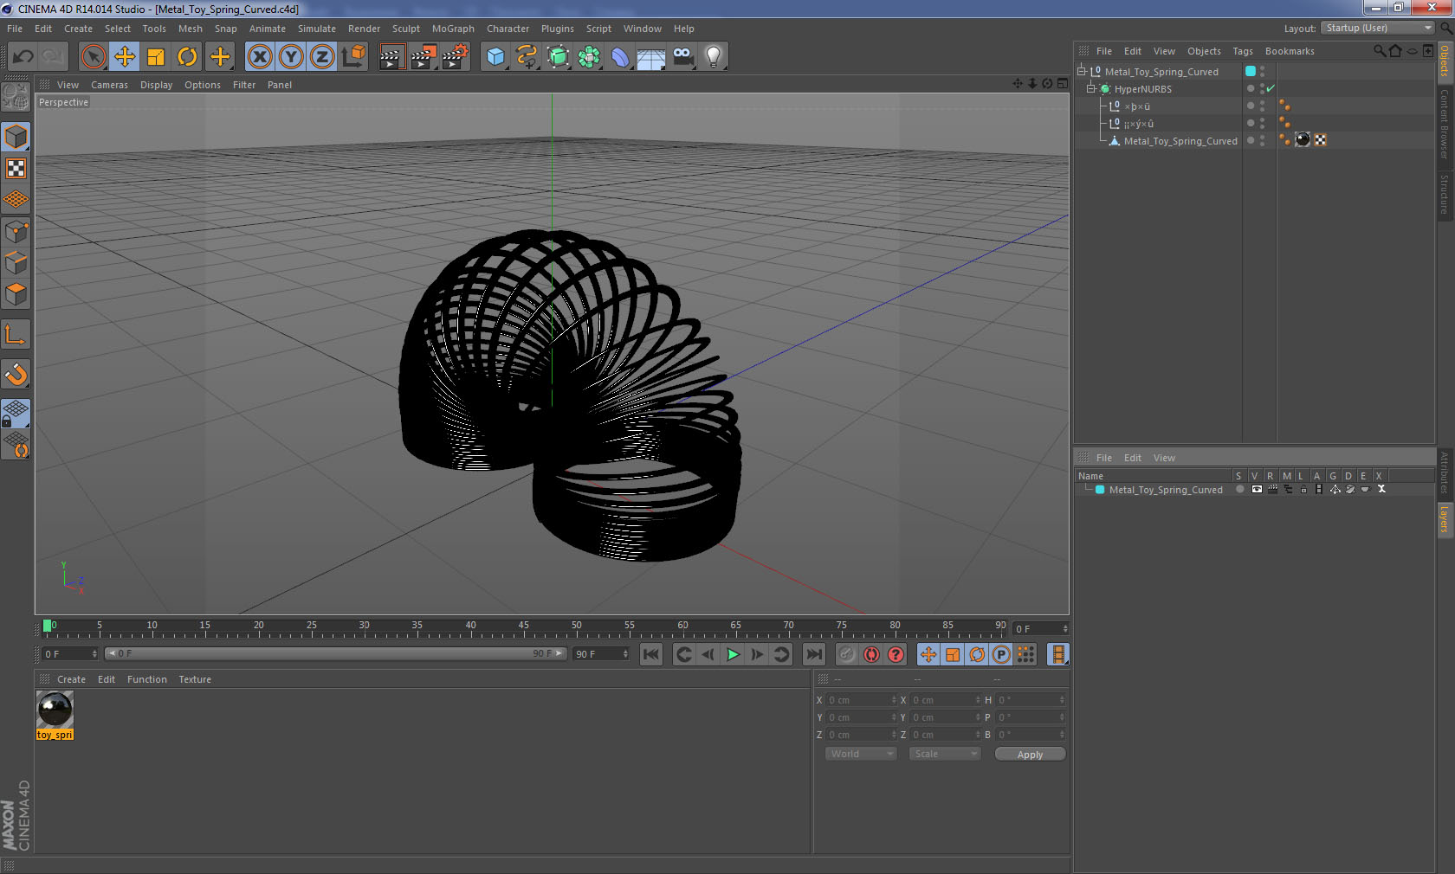Screen dimensions: 1455x874
Task: Open the array modeling objects icon
Action: click(589, 57)
